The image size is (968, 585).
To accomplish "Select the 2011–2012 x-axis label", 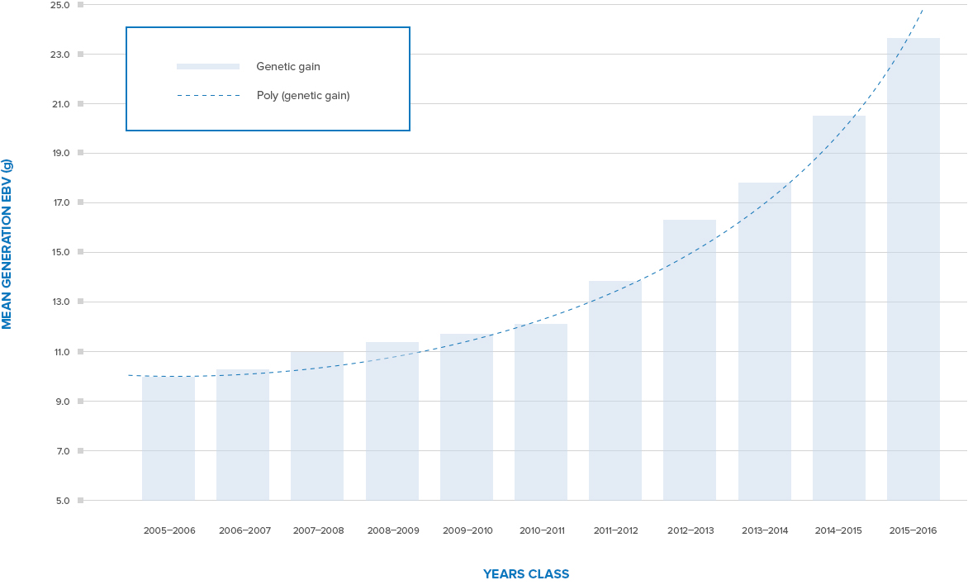I will 615,530.
